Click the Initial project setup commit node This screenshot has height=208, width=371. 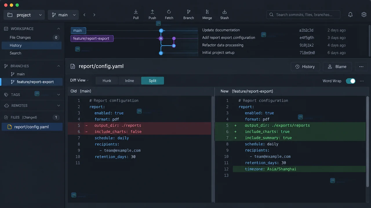tap(161, 53)
